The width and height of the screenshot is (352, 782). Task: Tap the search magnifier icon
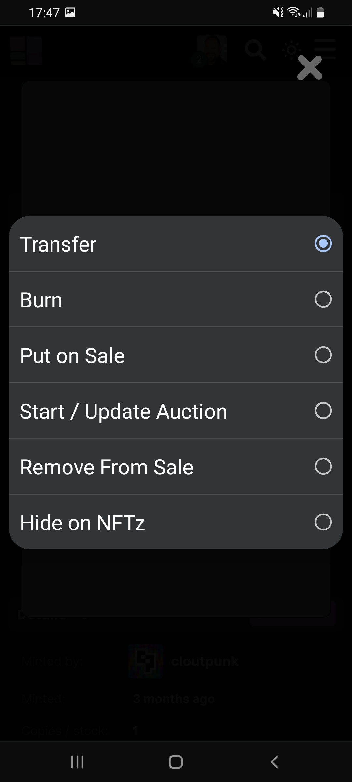coord(255,50)
